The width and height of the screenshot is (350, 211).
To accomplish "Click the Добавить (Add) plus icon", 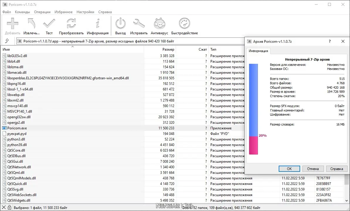I will tap(13, 24).
